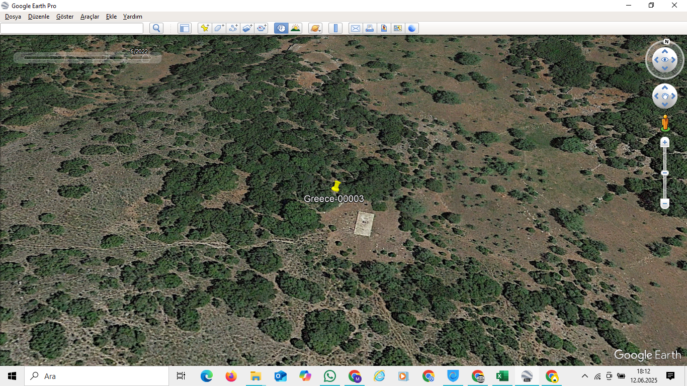Pan right with move joystick arrow
687x386 pixels.
pyautogui.click(x=674, y=96)
